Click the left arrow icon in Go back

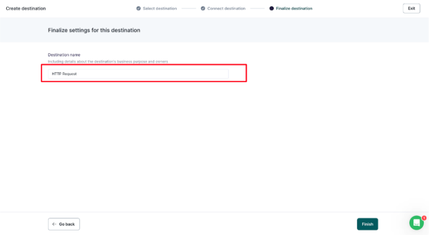click(54, 224)
